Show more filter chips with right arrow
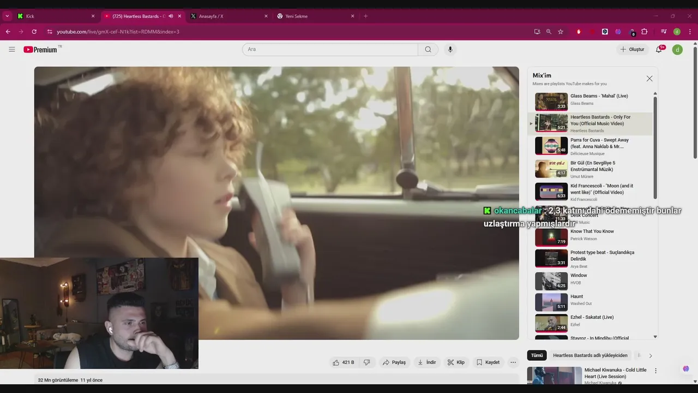Screen dimensions: 698x393 (650, 356)
